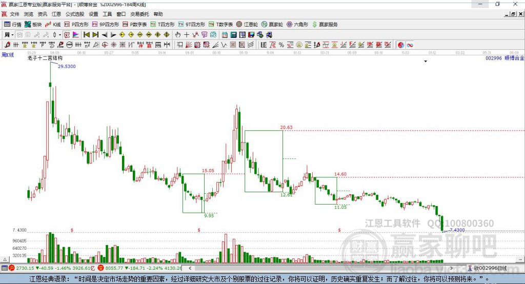
Task: Click the red-blue yin-yang circle icon
Action: click(x=401, y=45)
